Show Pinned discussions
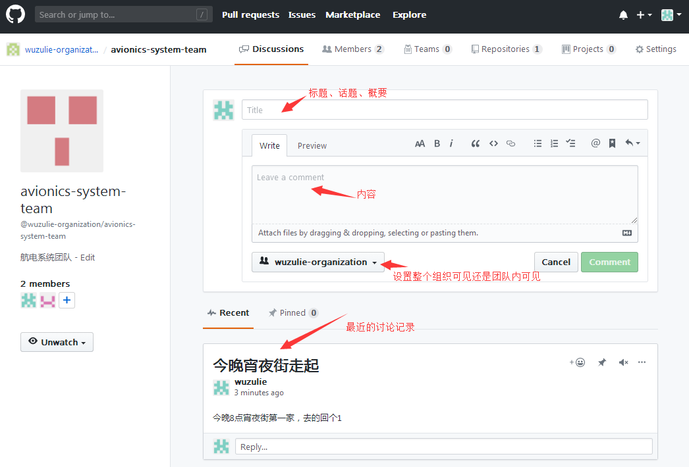Viewport: 689px width, 467px height. click(293, 313)
